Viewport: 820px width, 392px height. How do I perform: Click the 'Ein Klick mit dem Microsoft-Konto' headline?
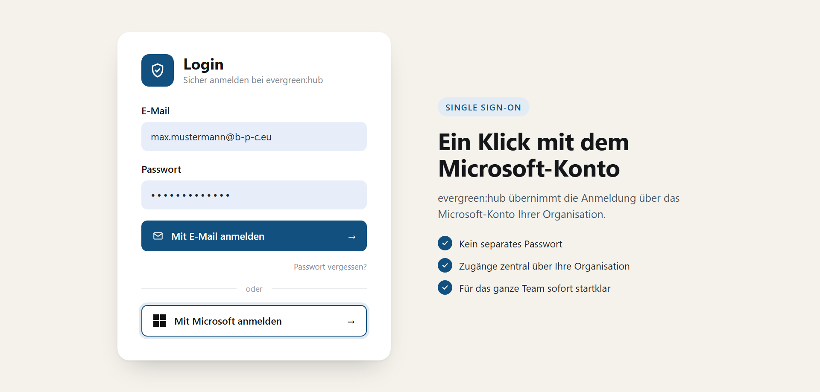533,155
